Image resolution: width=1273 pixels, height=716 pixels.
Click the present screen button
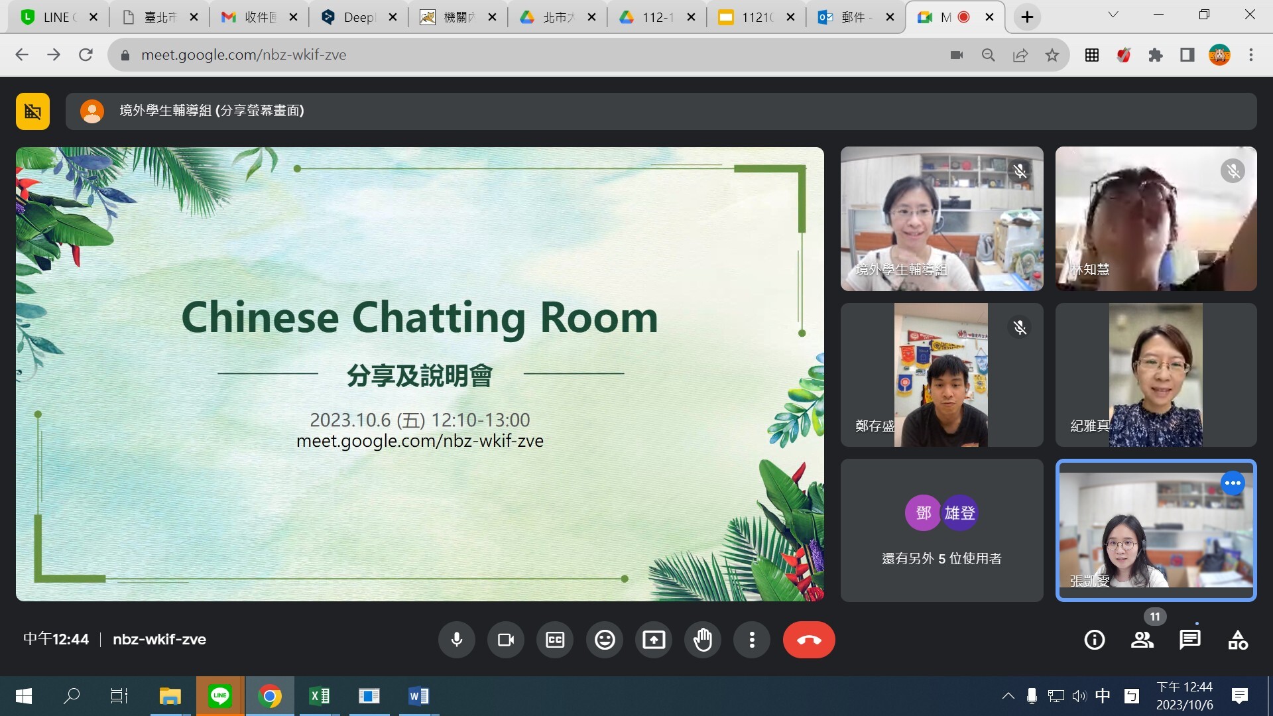click(654, 640)
